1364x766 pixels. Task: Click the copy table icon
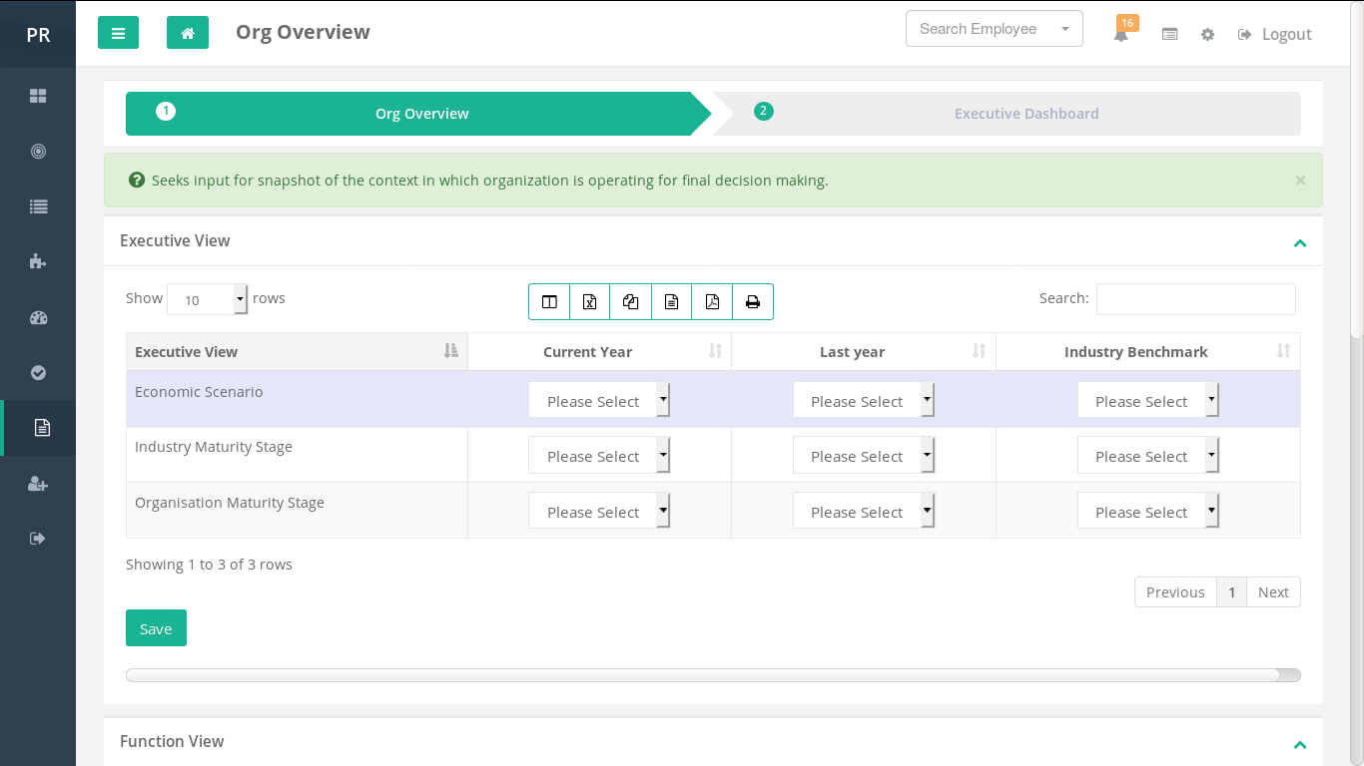630,302
